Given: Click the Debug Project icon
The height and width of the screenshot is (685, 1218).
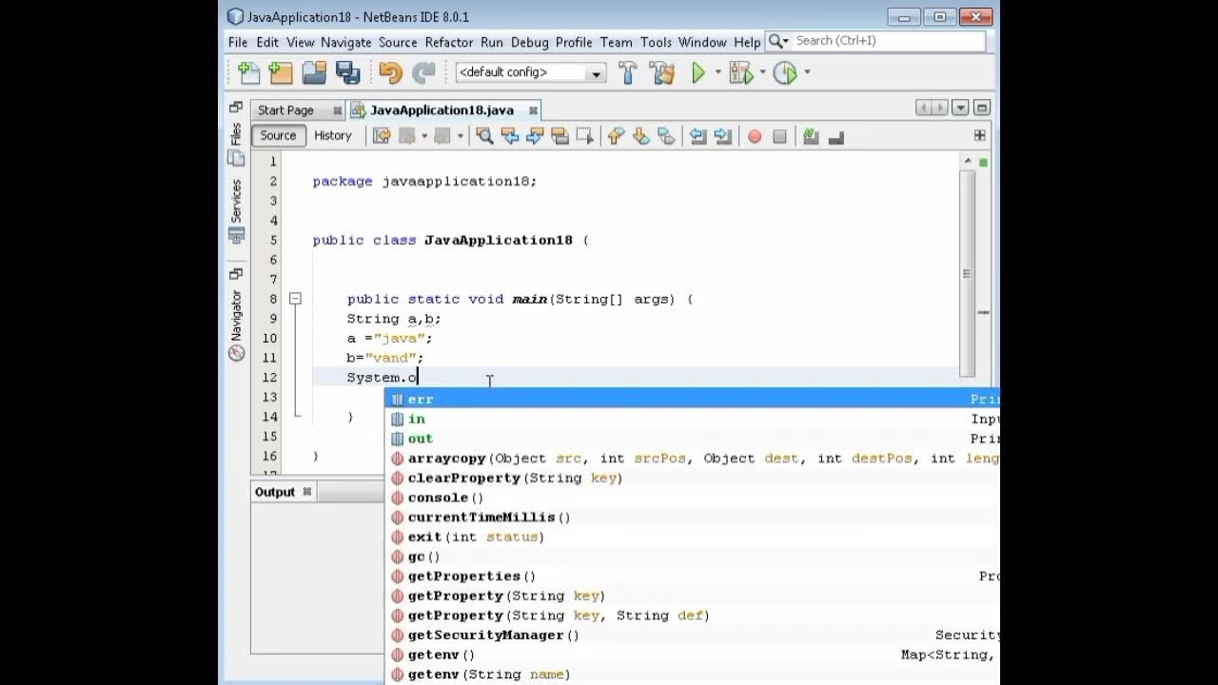Looking at the screenshot, I should (x=740, y=72).
